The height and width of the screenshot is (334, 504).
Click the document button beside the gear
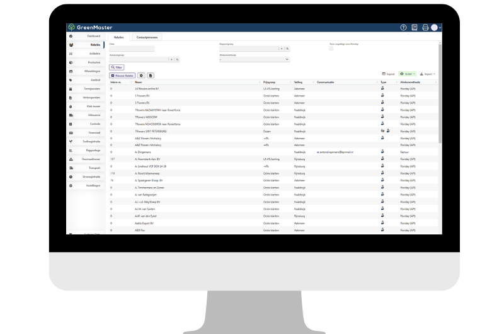151,76
